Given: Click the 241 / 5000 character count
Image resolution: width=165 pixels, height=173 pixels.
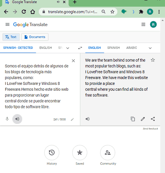Looking at the screenshot, I should [x=59, y=119].
